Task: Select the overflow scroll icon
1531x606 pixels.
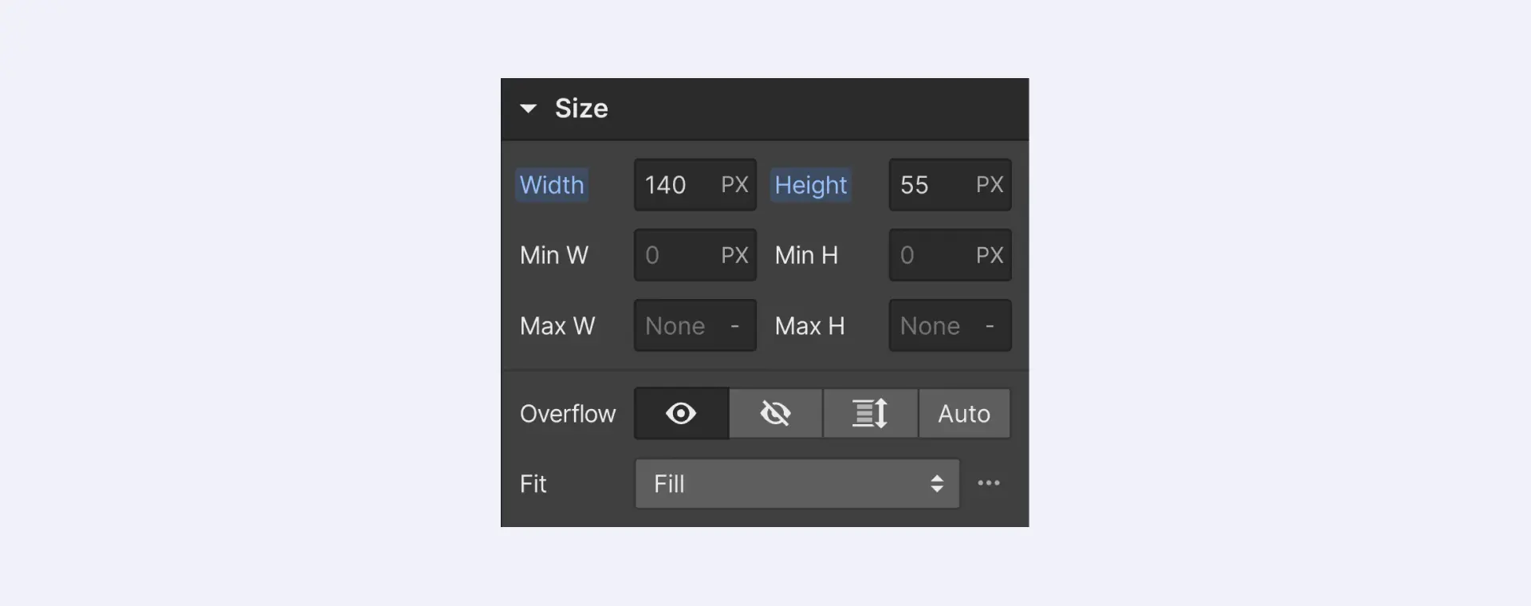Action: coord(870,414)
